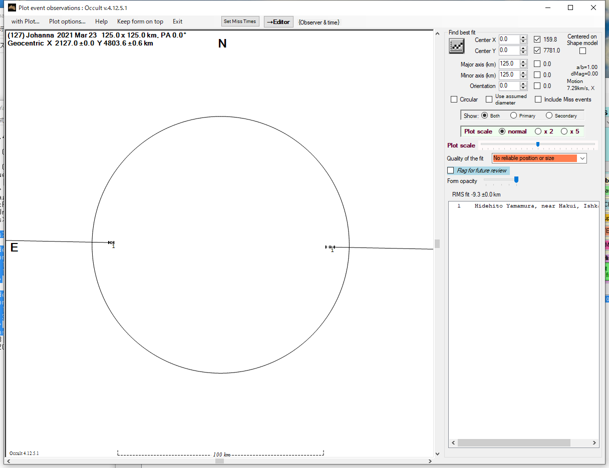This screenshot has height=468, width=609.
Task: Decrease Major axis value with down arrow
Action: pos(523,66)
